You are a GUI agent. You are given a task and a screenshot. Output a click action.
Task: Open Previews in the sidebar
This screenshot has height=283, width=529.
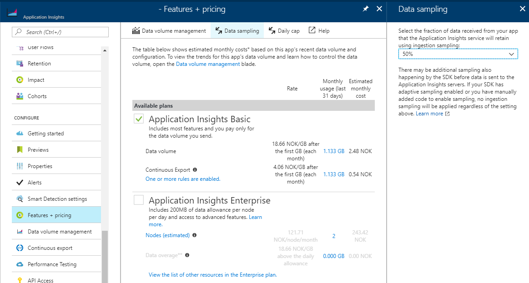pos(56,149)
